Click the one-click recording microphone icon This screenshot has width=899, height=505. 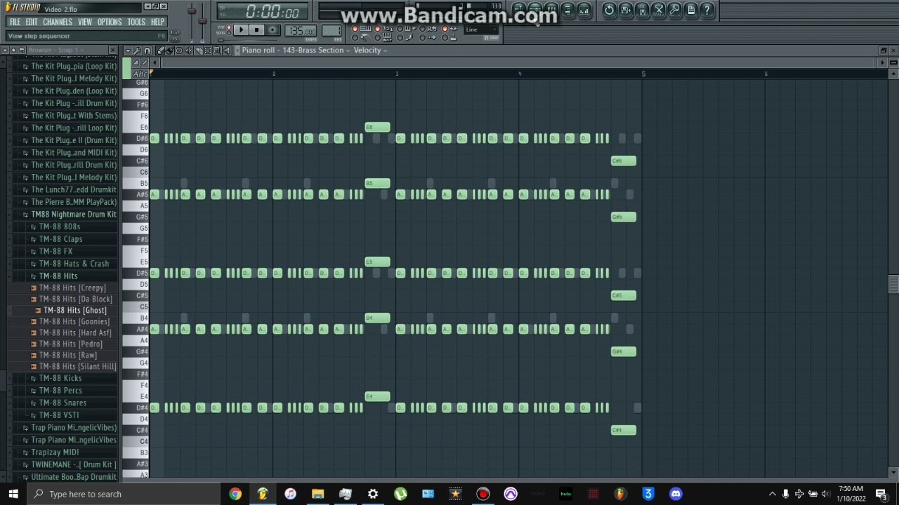674,10
